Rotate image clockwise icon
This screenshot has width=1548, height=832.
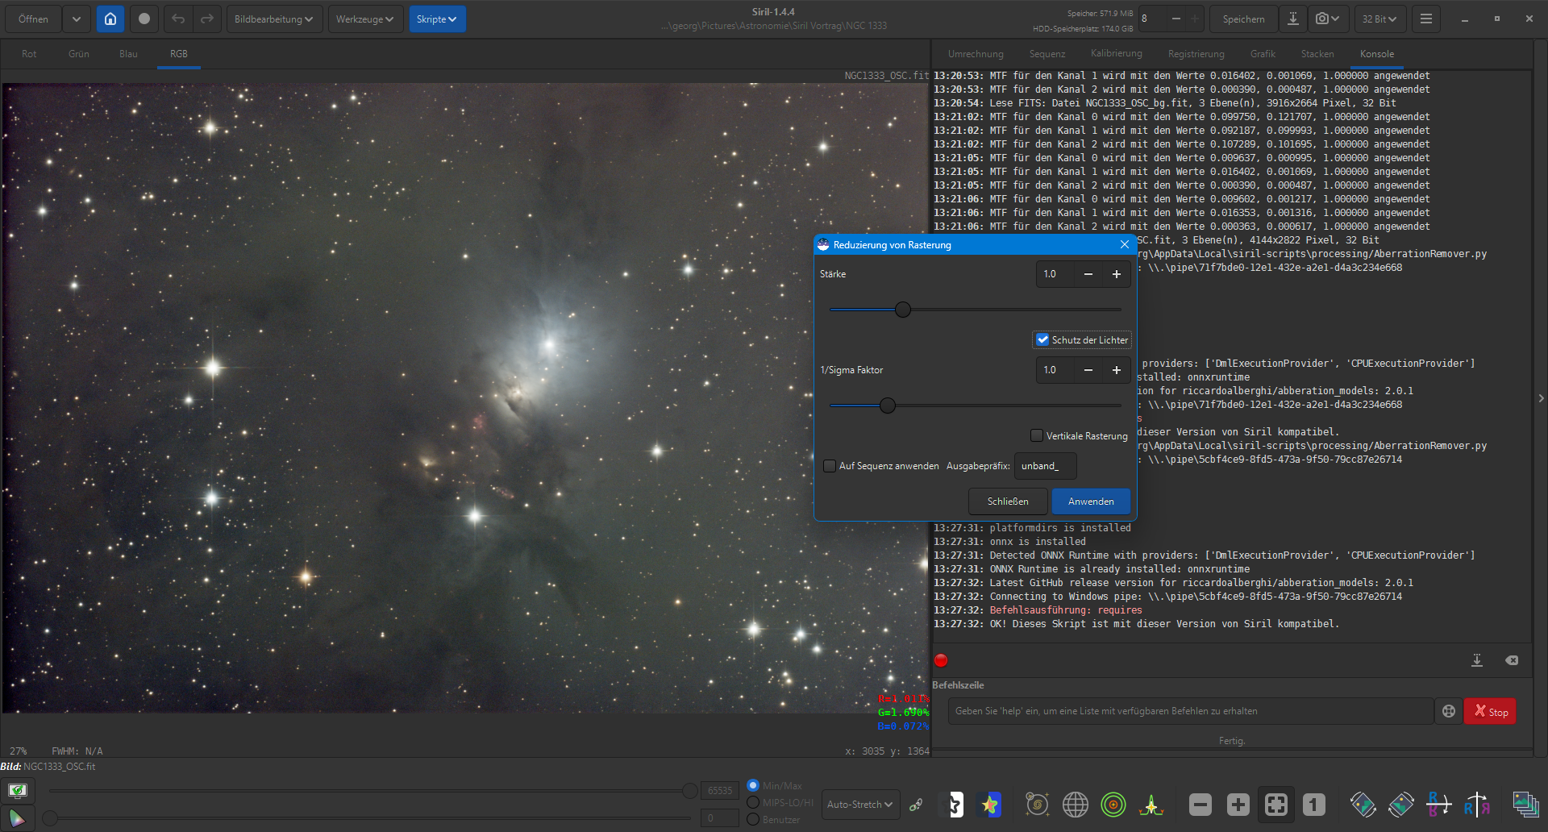click(1401, 805)
